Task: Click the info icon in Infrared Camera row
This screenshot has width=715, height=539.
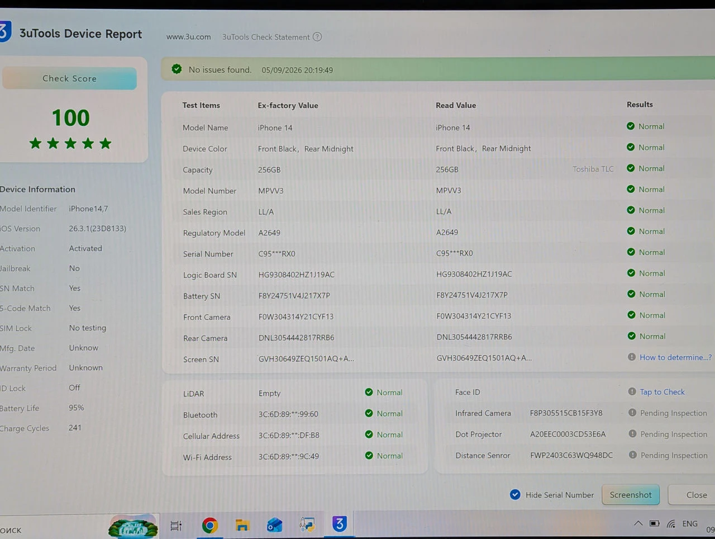Action: tap(632, 413)
